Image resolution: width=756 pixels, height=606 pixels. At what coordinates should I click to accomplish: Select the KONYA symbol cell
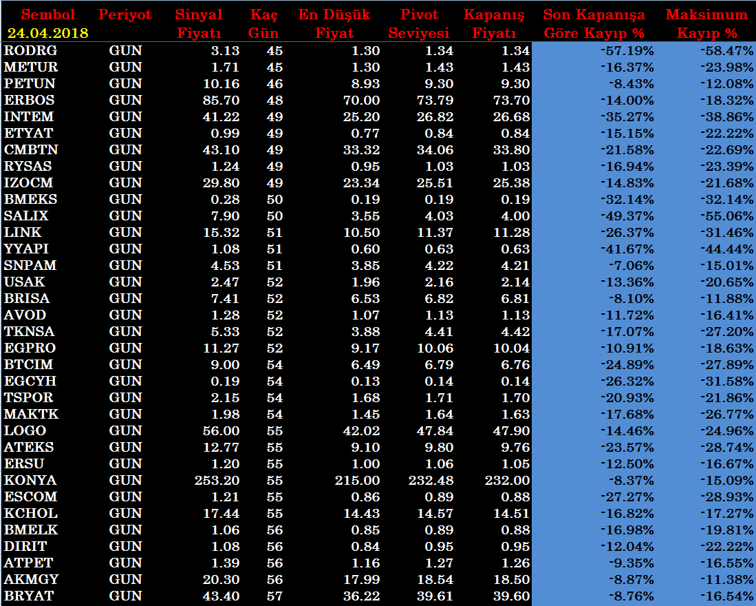tap(30, 480)
